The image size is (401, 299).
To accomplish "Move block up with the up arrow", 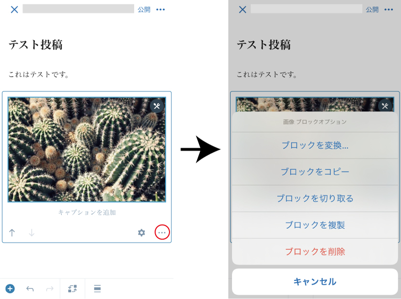I will [12, 233].
